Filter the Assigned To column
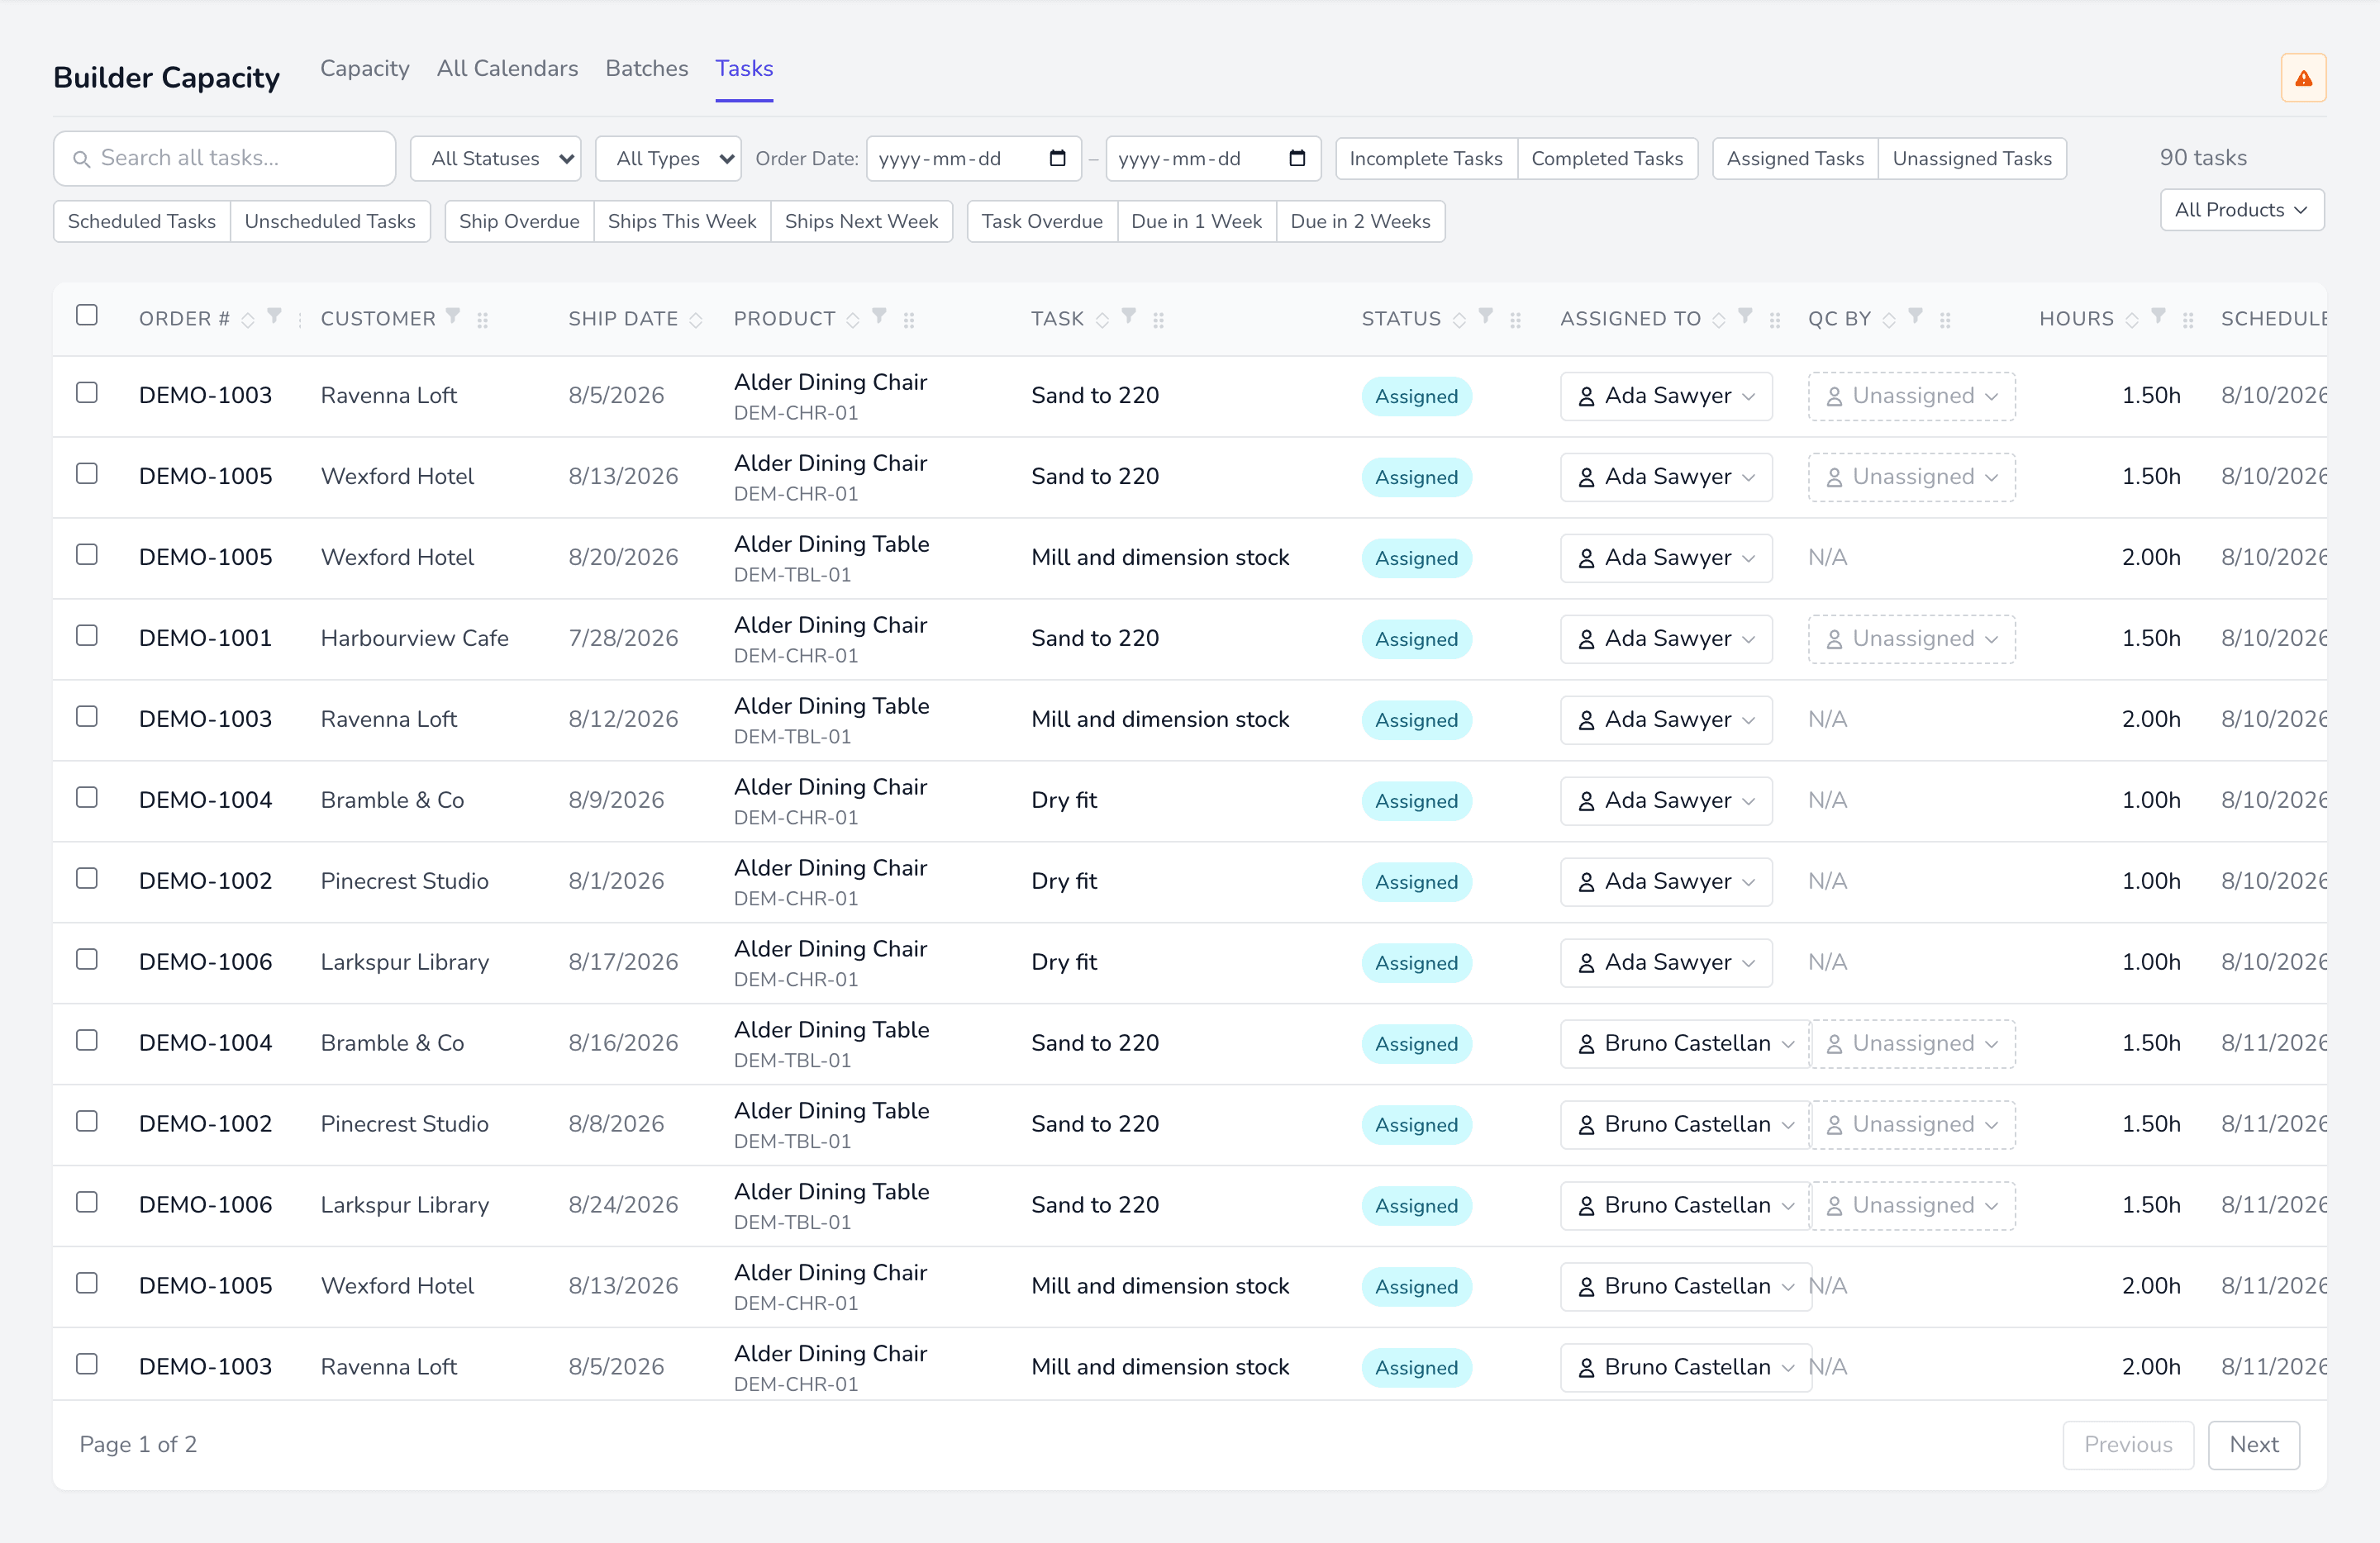The width and height of the screenshot is (2380, 1543). (1745, 316)
